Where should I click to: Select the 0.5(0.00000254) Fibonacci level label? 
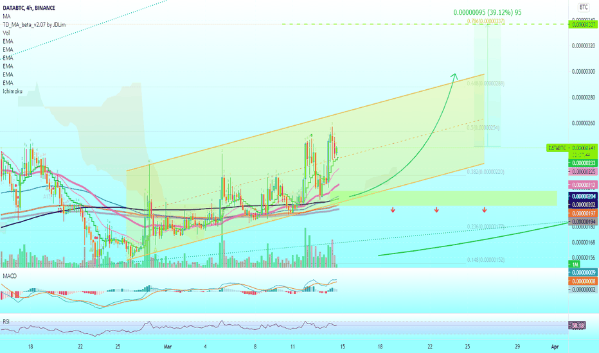coord(483,128)
